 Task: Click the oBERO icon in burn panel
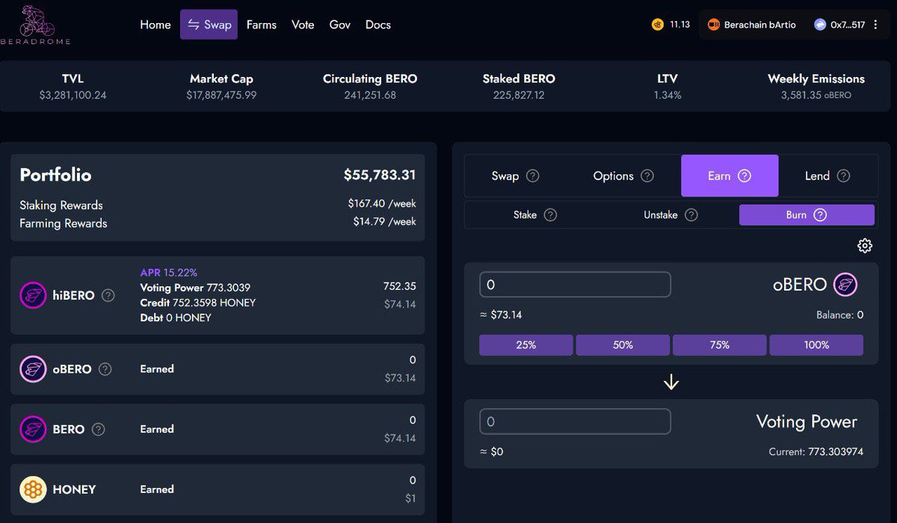click(x=845, y=285)
